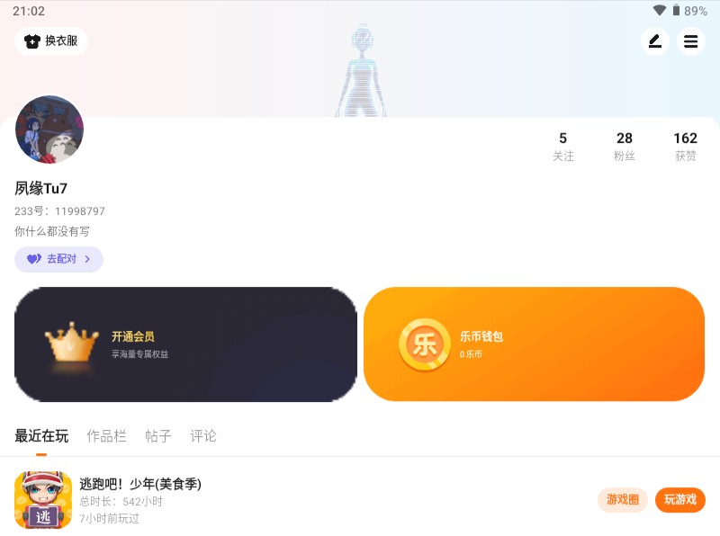This screenshot has height=536, width=720.
Task: View the 5 关注 following count
Action: (563, 147)
